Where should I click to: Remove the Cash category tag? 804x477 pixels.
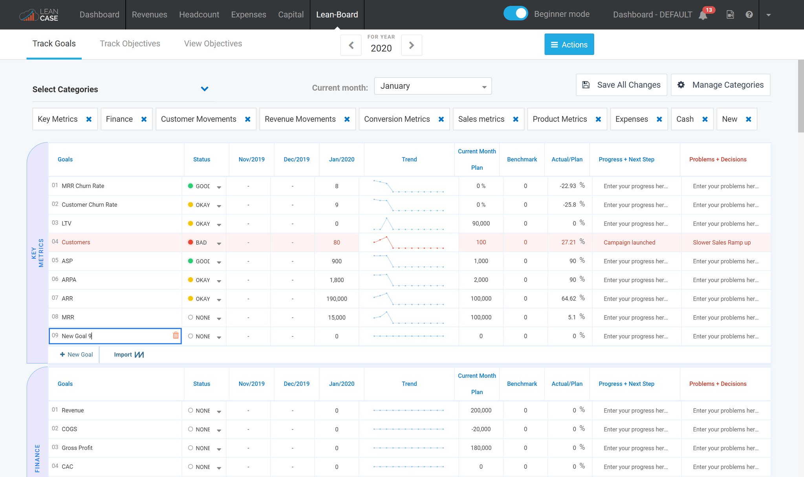pos(705,119)
